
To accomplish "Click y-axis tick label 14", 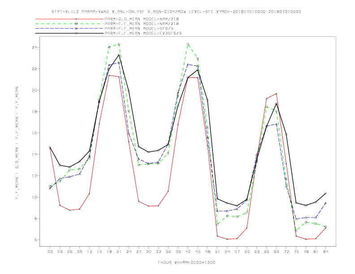I will pos(35,154).
